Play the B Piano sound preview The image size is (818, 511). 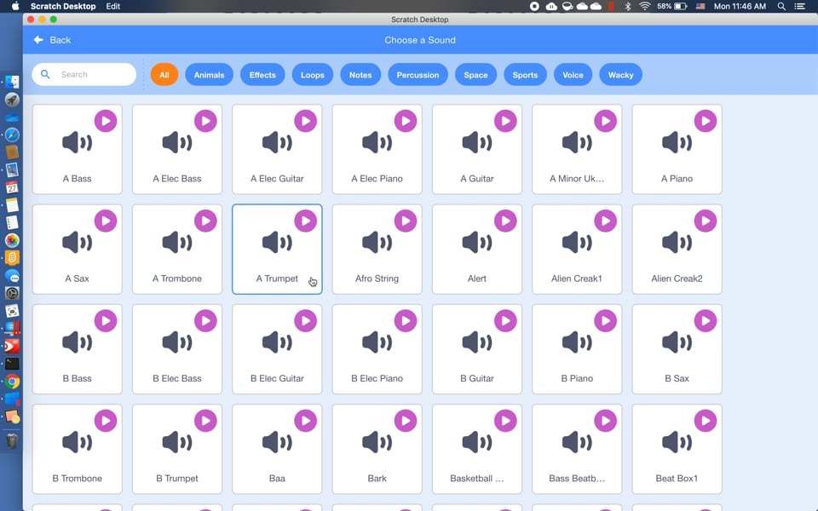(x=605, y=320)
